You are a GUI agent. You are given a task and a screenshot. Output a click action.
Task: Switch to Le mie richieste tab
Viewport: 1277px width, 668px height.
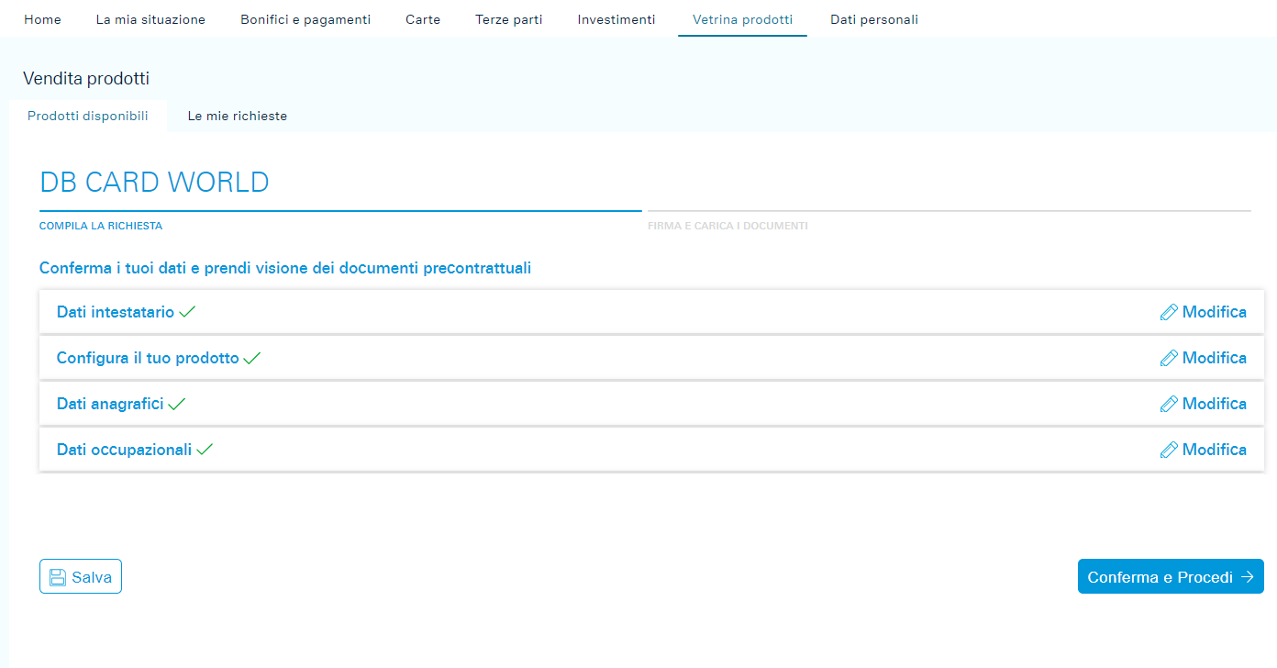pyautogui.click(x=238, y=117)
